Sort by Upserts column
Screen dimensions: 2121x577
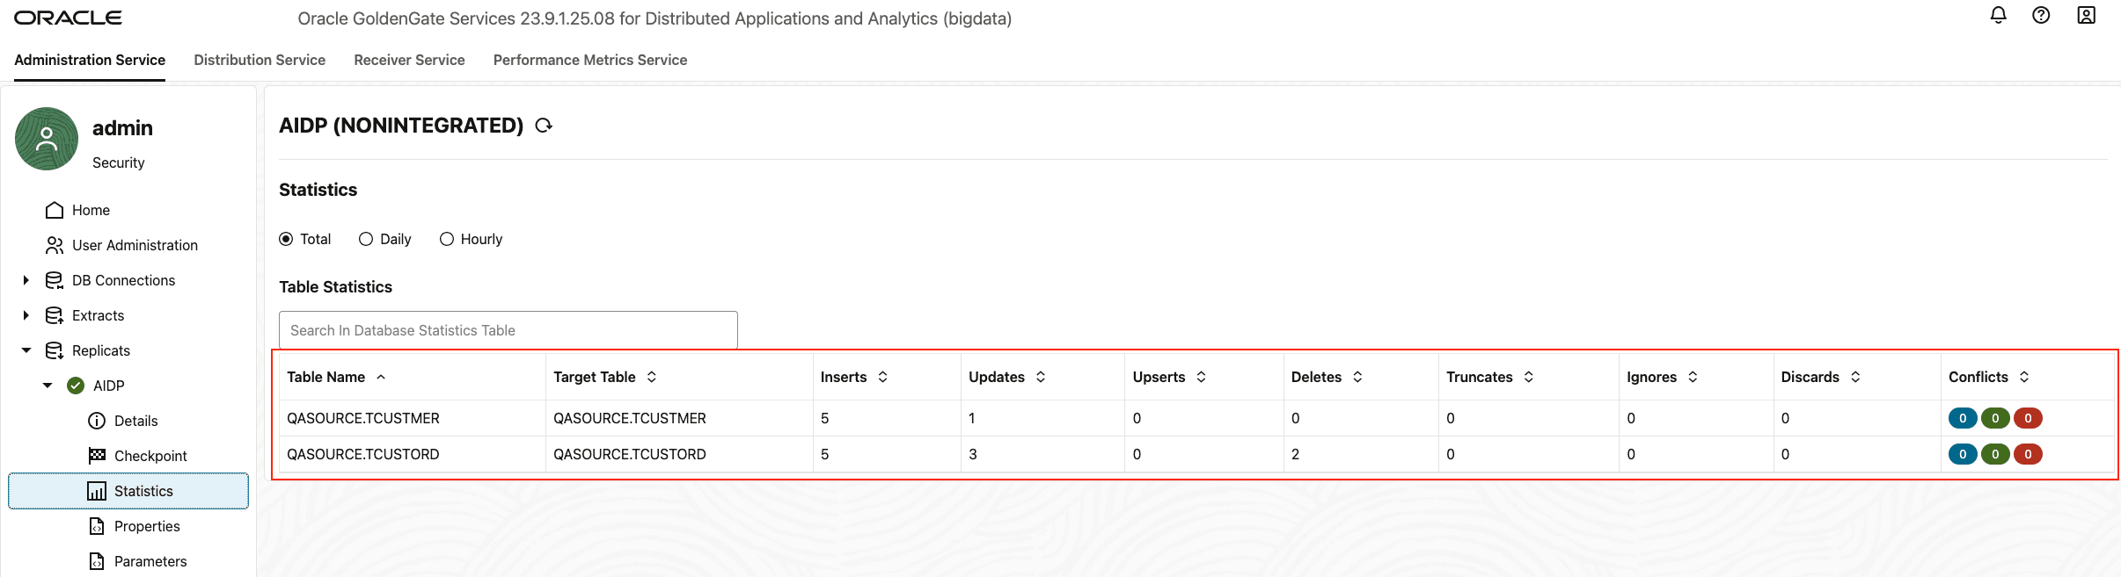1201,377
